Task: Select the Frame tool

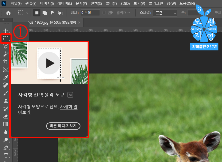Action: tap(6, 70)
